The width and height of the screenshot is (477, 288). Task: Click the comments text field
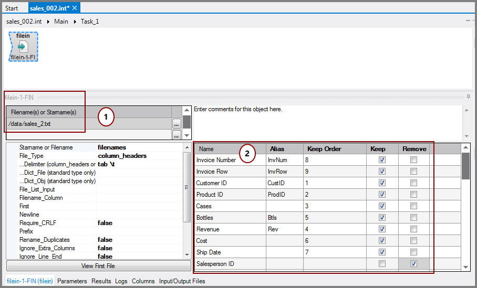(x=326, y=120)
